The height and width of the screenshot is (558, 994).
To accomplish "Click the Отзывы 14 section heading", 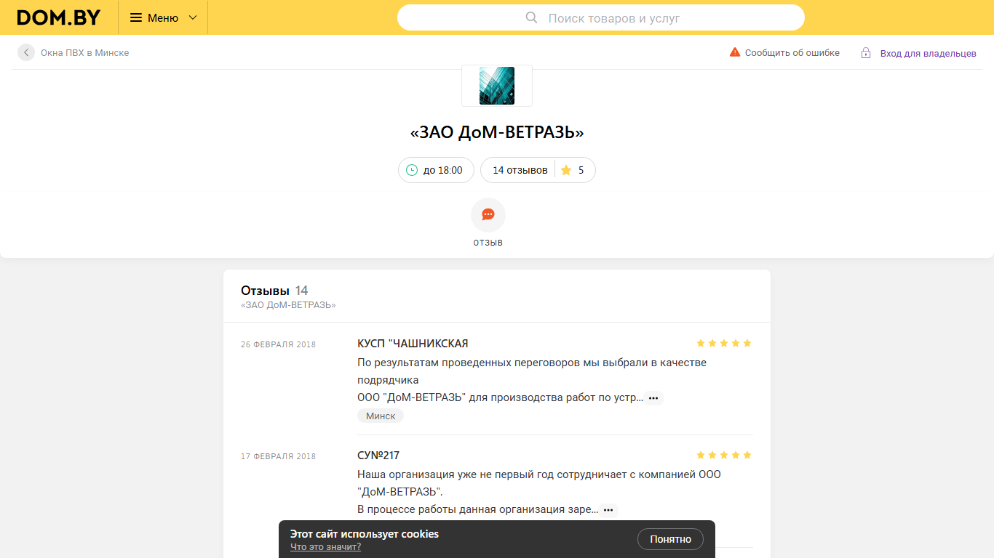I will tap(274, 291).
